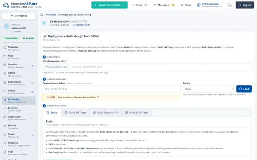Click the Files folder icon in sidebar
The height and width of the screenshot is (160, 257).
click(5, 56)
